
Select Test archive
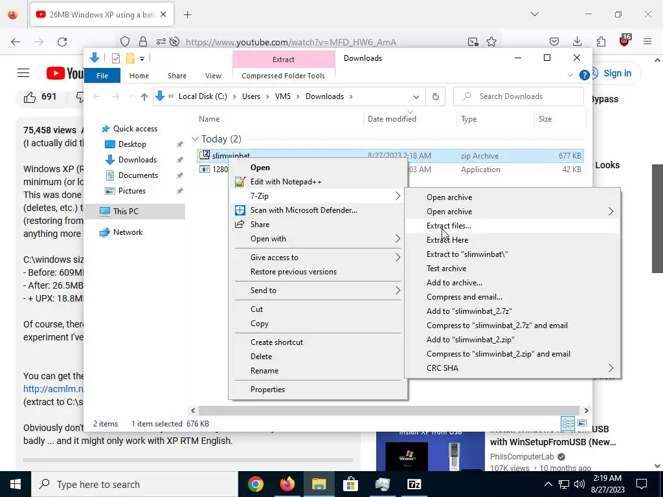[x=513, y=269]
